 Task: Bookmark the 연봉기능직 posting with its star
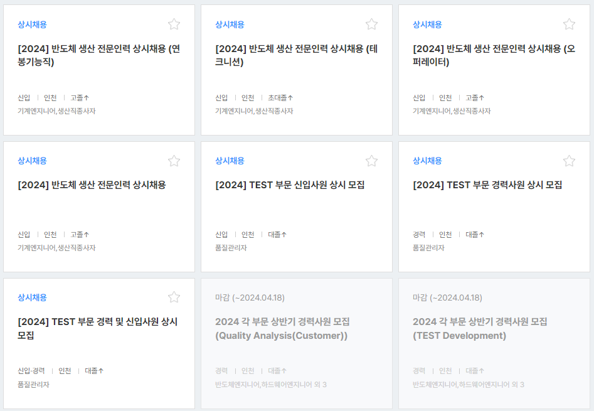tap(174, 24)
